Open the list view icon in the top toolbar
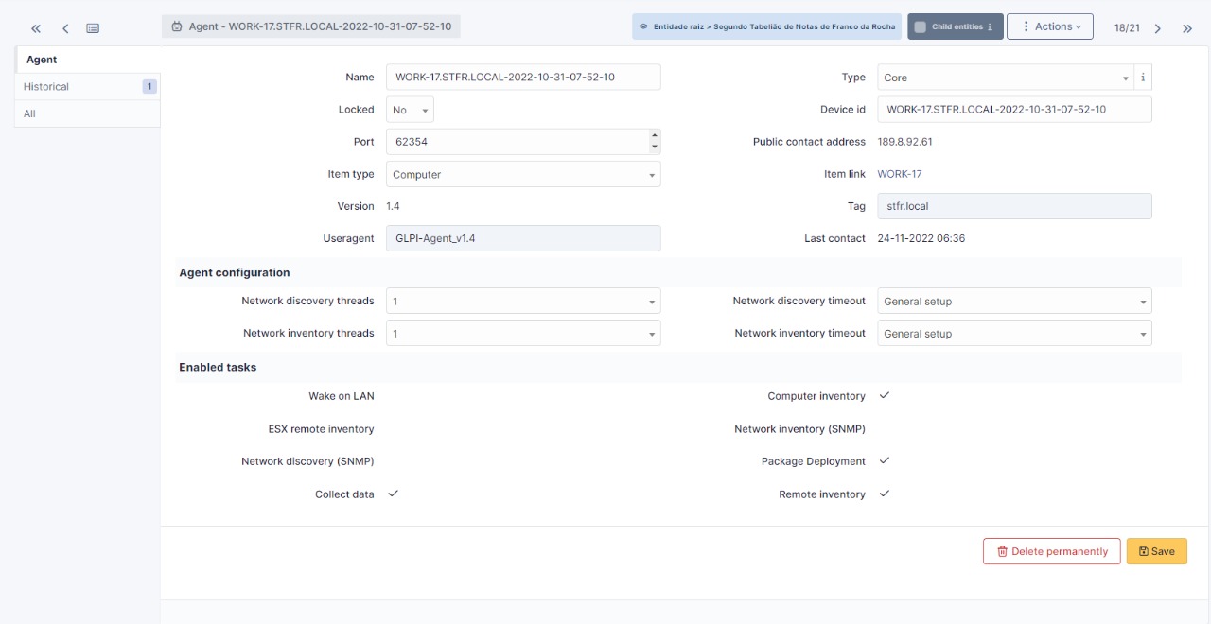 [x=91, y=26]
